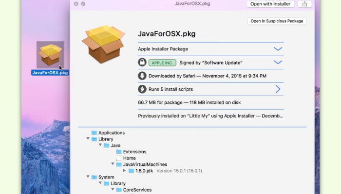Screen dimensions: 341x194
Task: Click the CoreServices folder name
Action: [x=137, y=190]
